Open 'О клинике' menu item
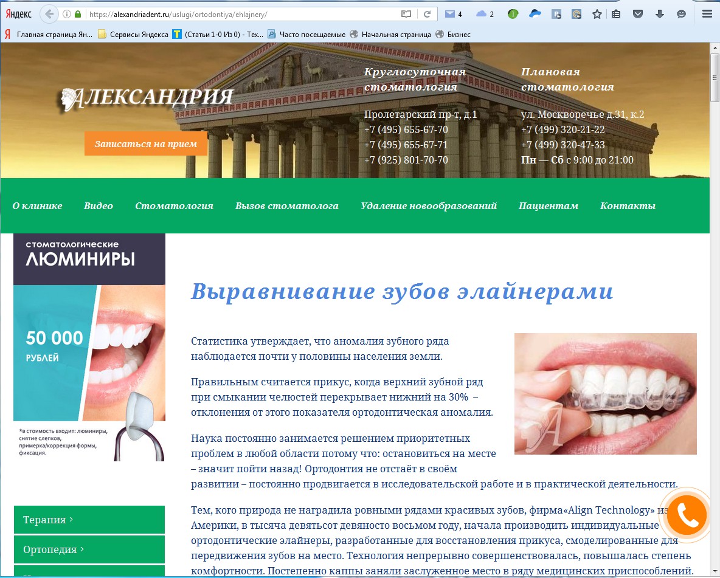 (37, 205)
